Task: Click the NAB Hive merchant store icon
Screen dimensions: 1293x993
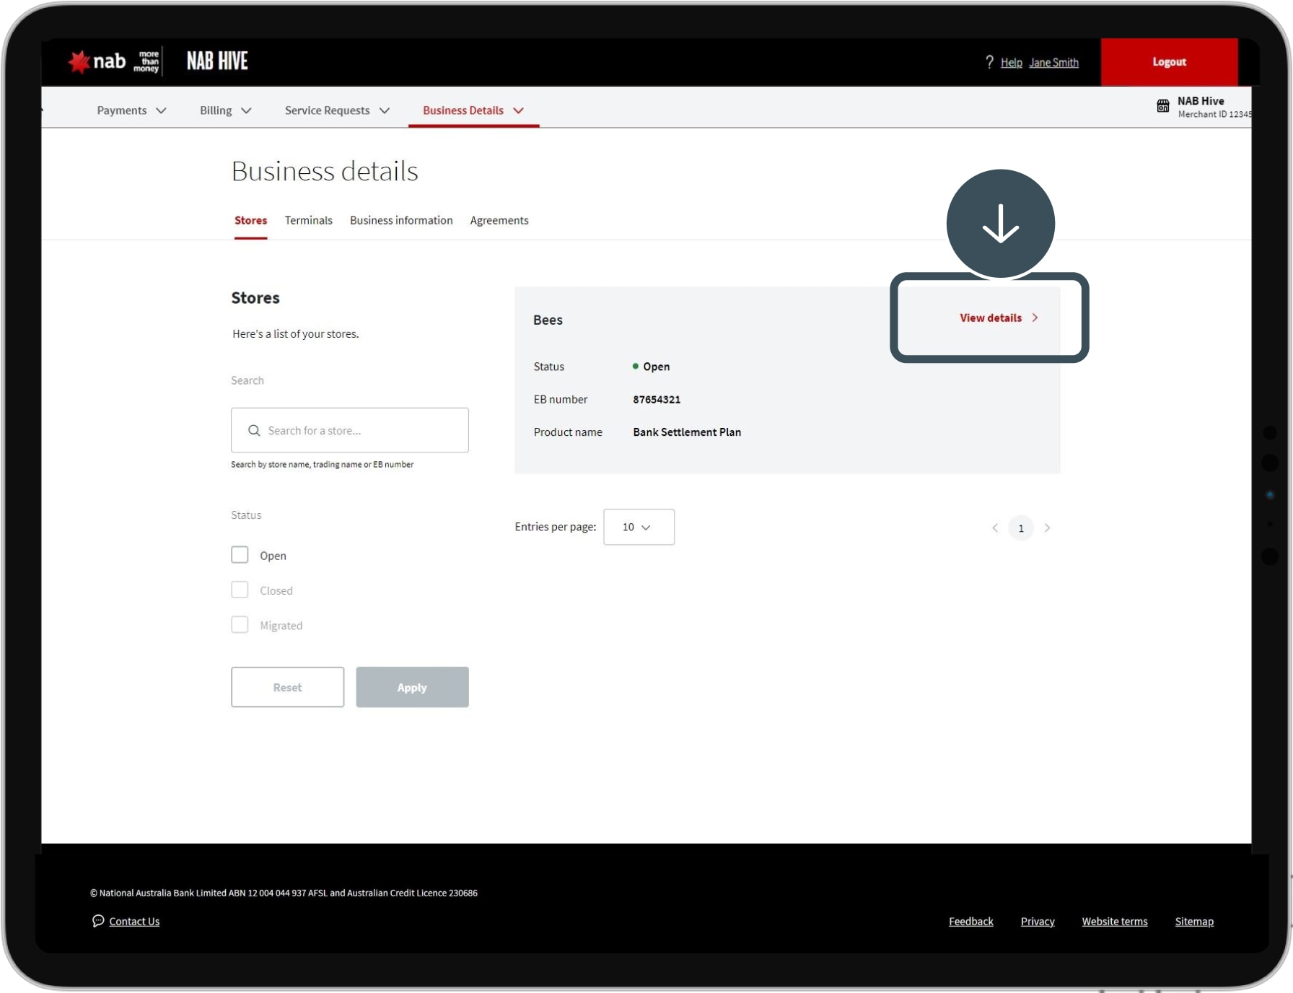Action: click(x=1162, y=106)
